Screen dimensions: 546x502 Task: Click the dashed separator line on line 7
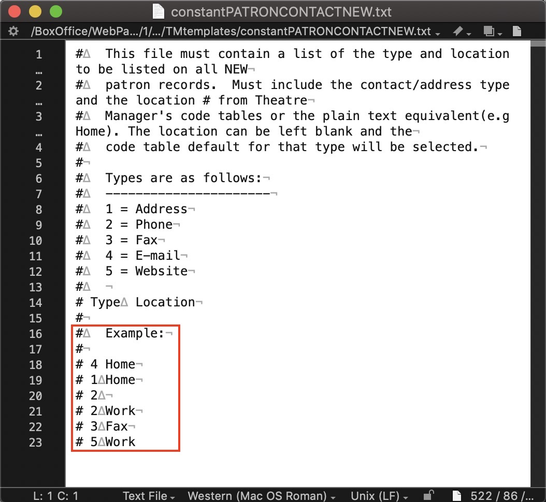[x=188, y=193]
